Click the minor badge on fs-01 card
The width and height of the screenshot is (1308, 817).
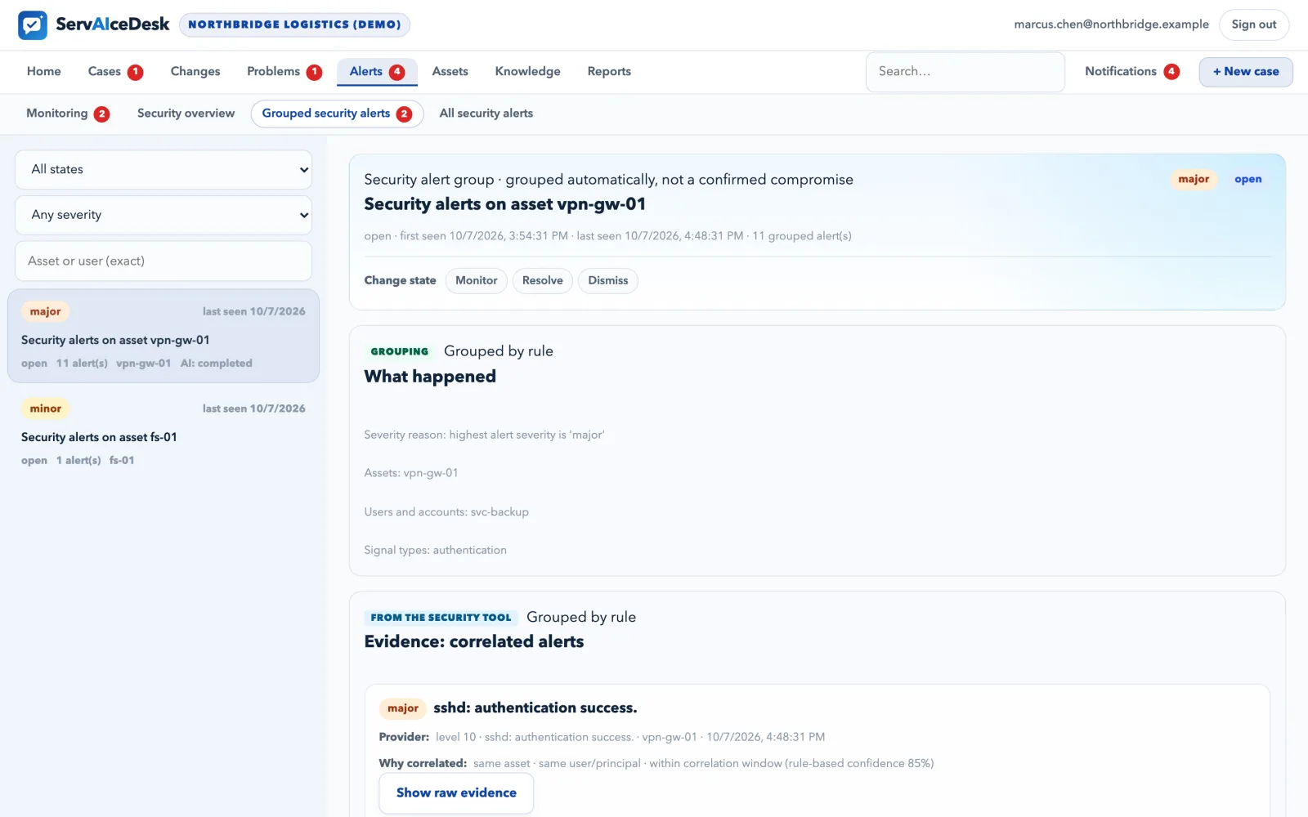[46, 408]
